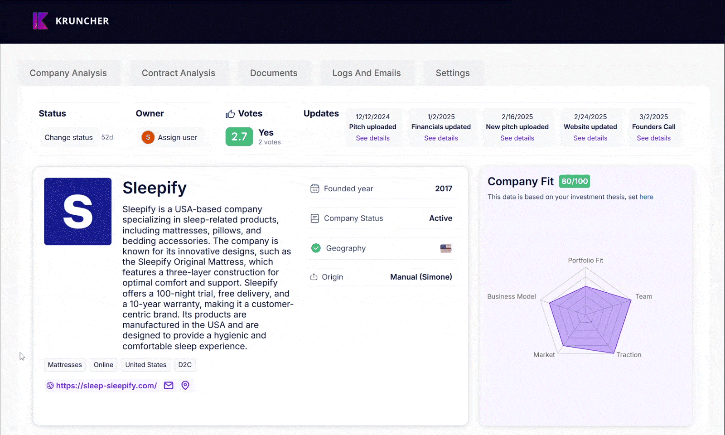Click the Team radar chart label

coord(643,296)
